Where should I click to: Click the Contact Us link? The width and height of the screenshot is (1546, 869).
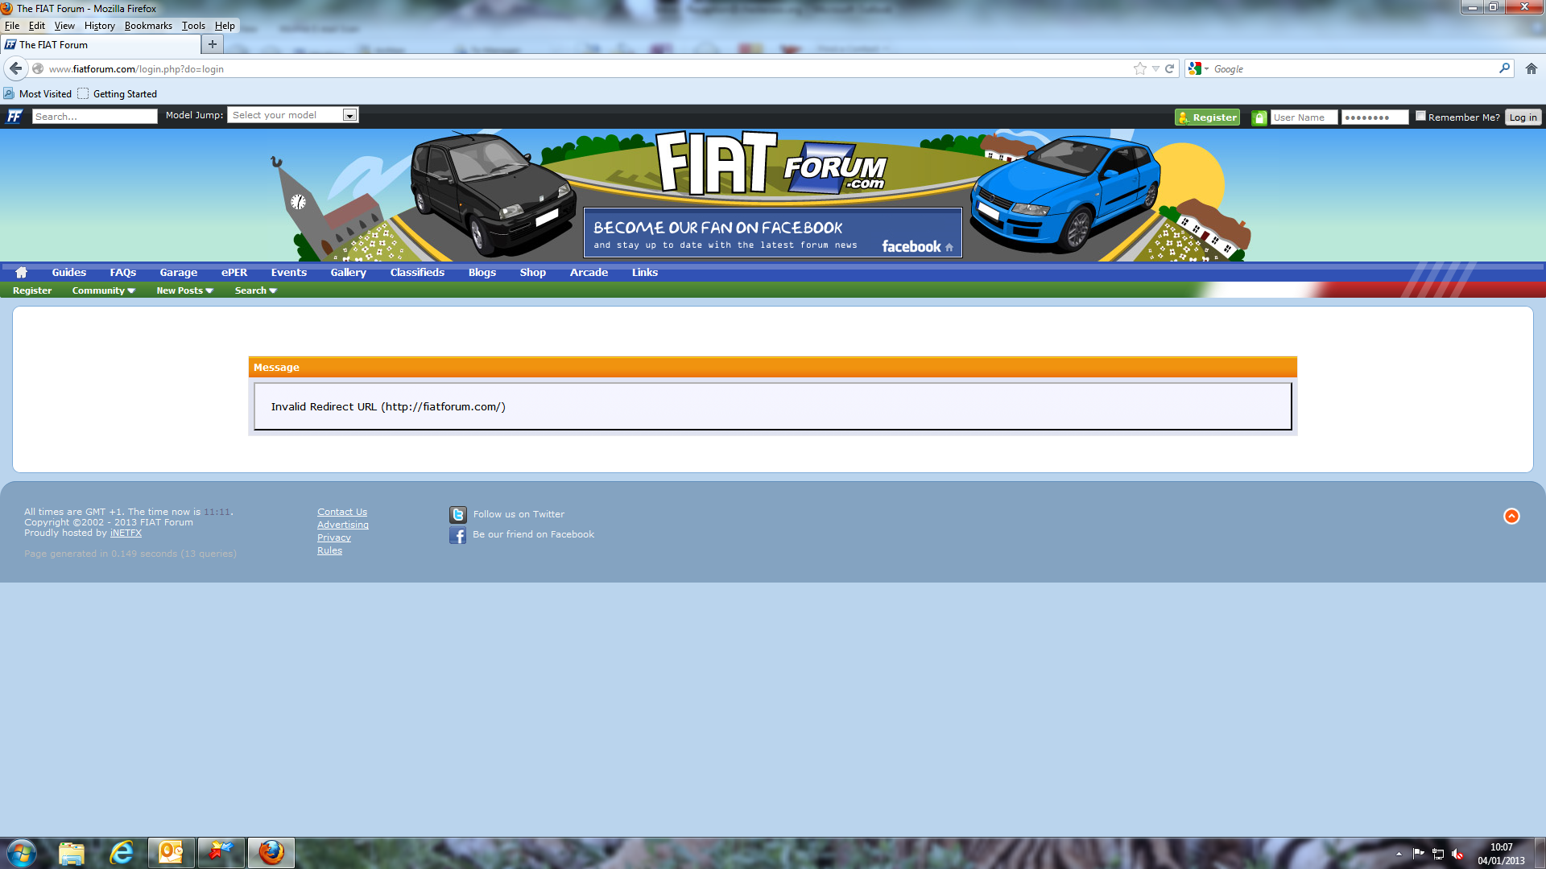342,512
